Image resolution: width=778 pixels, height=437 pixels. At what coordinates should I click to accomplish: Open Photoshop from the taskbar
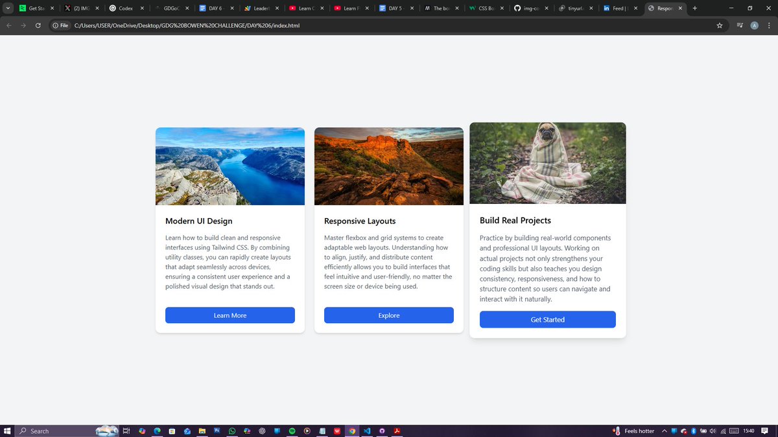tap(217, 431)
